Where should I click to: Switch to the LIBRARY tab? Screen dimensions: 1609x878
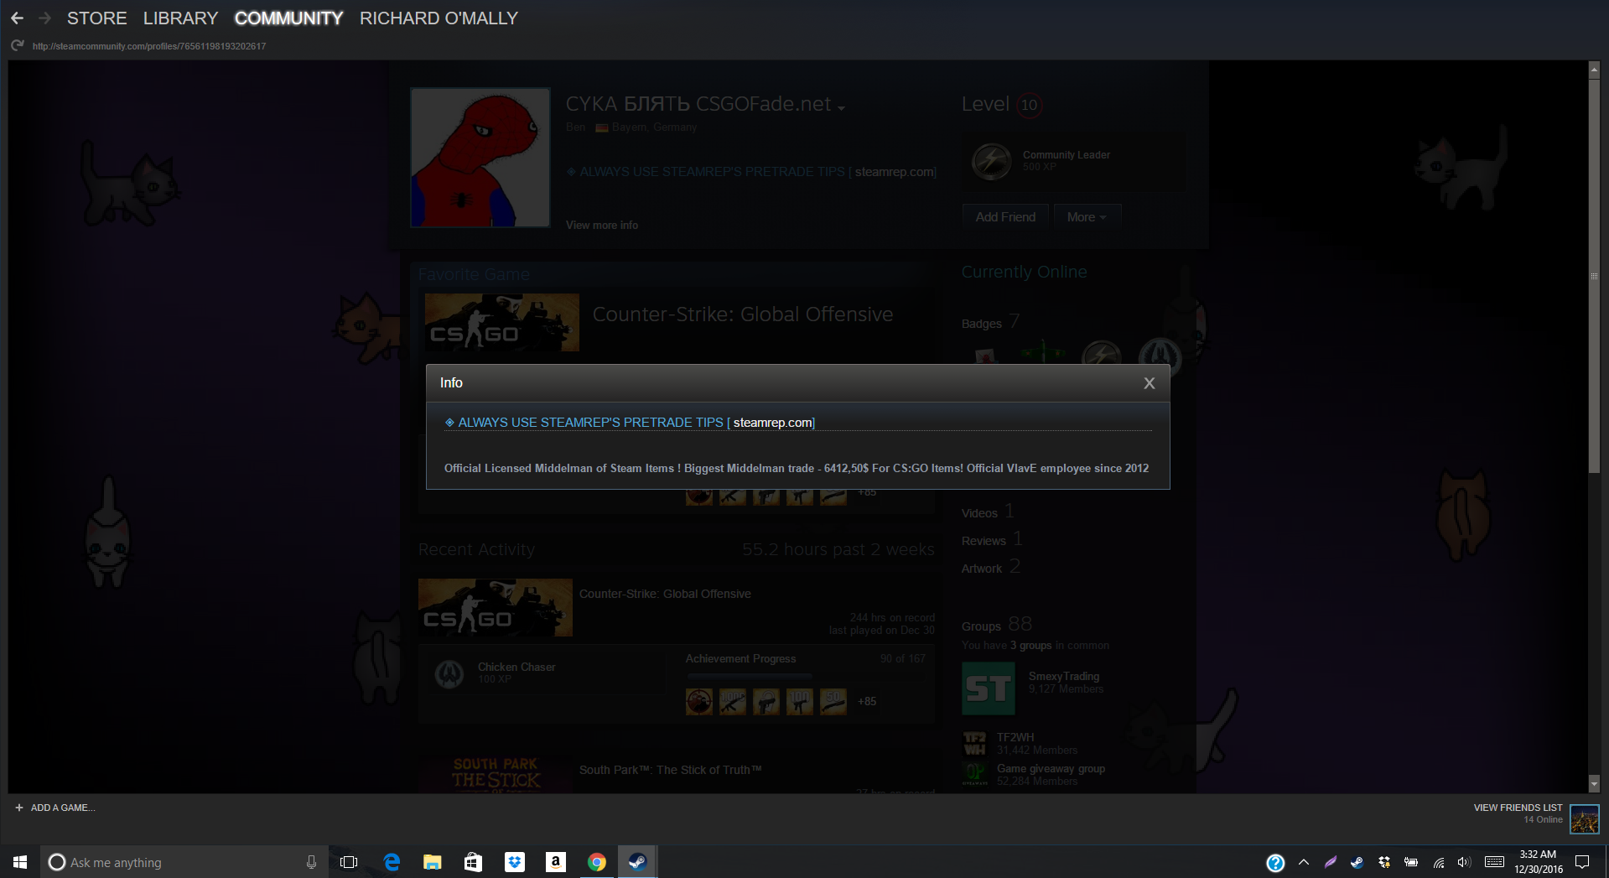(x=180, y=18)
